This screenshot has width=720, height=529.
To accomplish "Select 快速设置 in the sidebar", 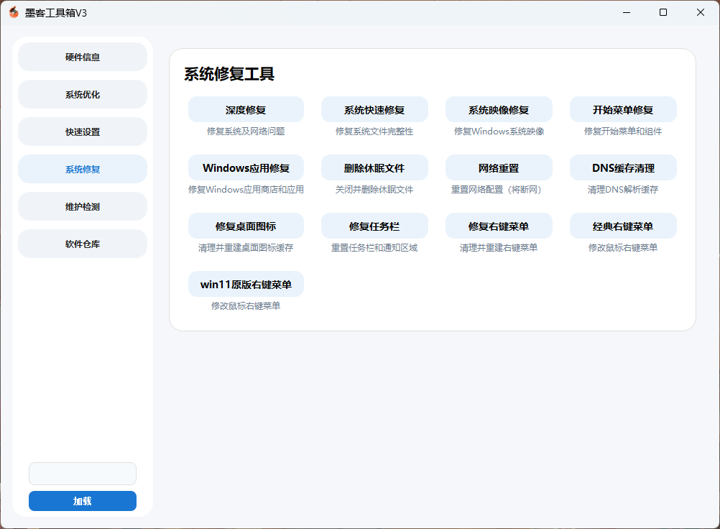I will pyautogui.click(x=83, y=132).
